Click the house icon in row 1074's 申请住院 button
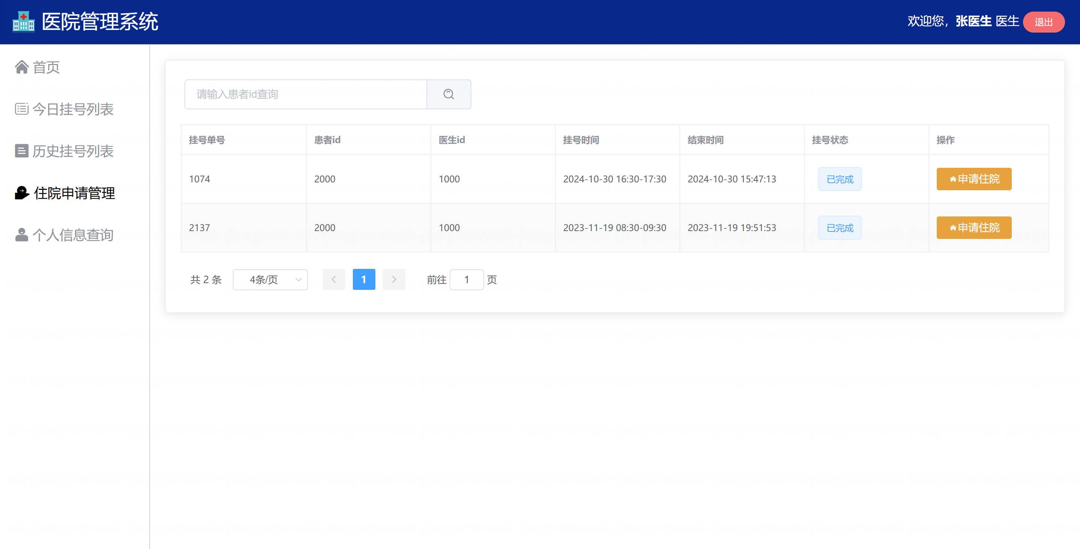This screenshot has width=1080, height=549. 953,179
